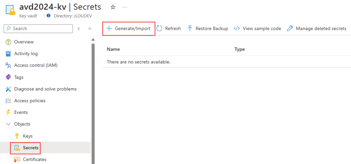Click the 'avd2024-kv | Secrets' title
Image resolution: width=351 pixels, height=164 pixels.
click(x=60, y=7)
